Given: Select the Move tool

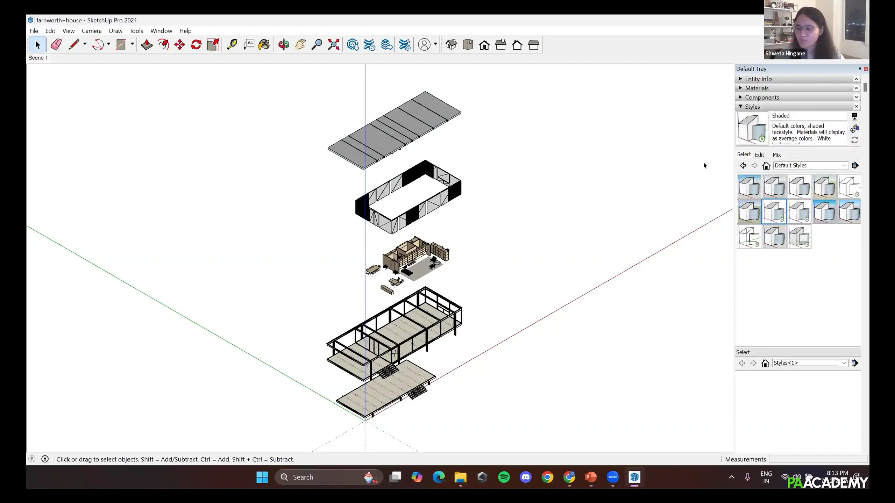Looking at the screenshot, I should [180, 45].
